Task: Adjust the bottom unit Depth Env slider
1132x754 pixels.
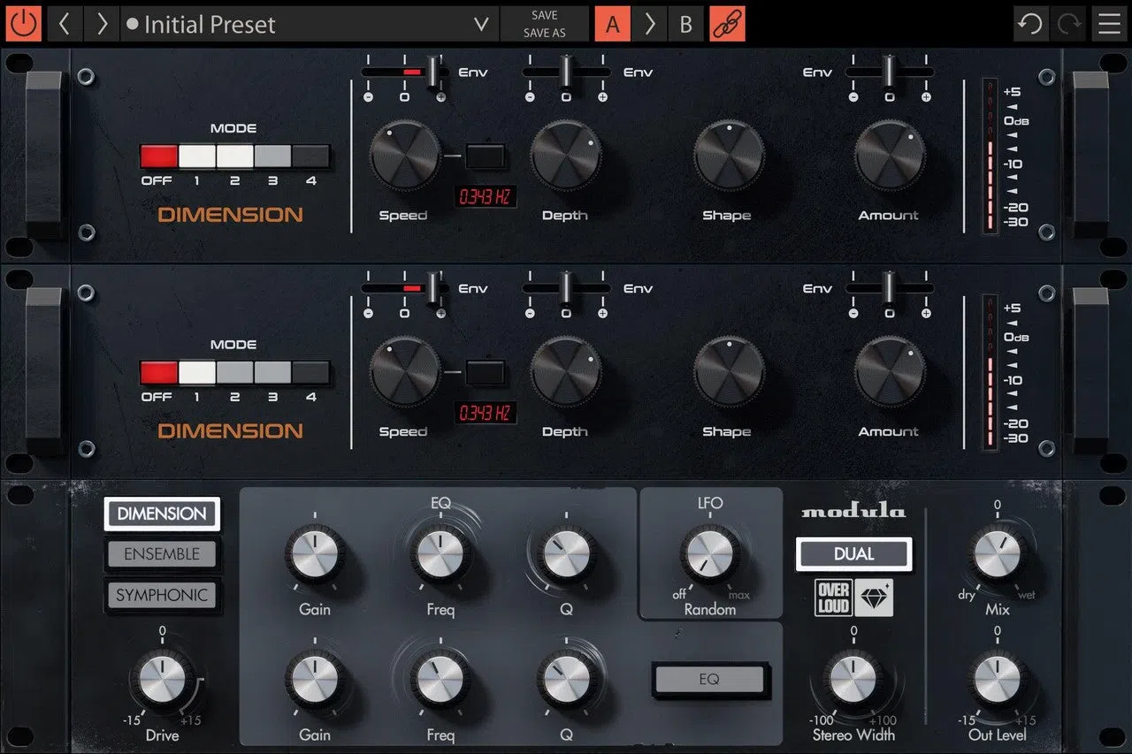Action: click(566, 288)
